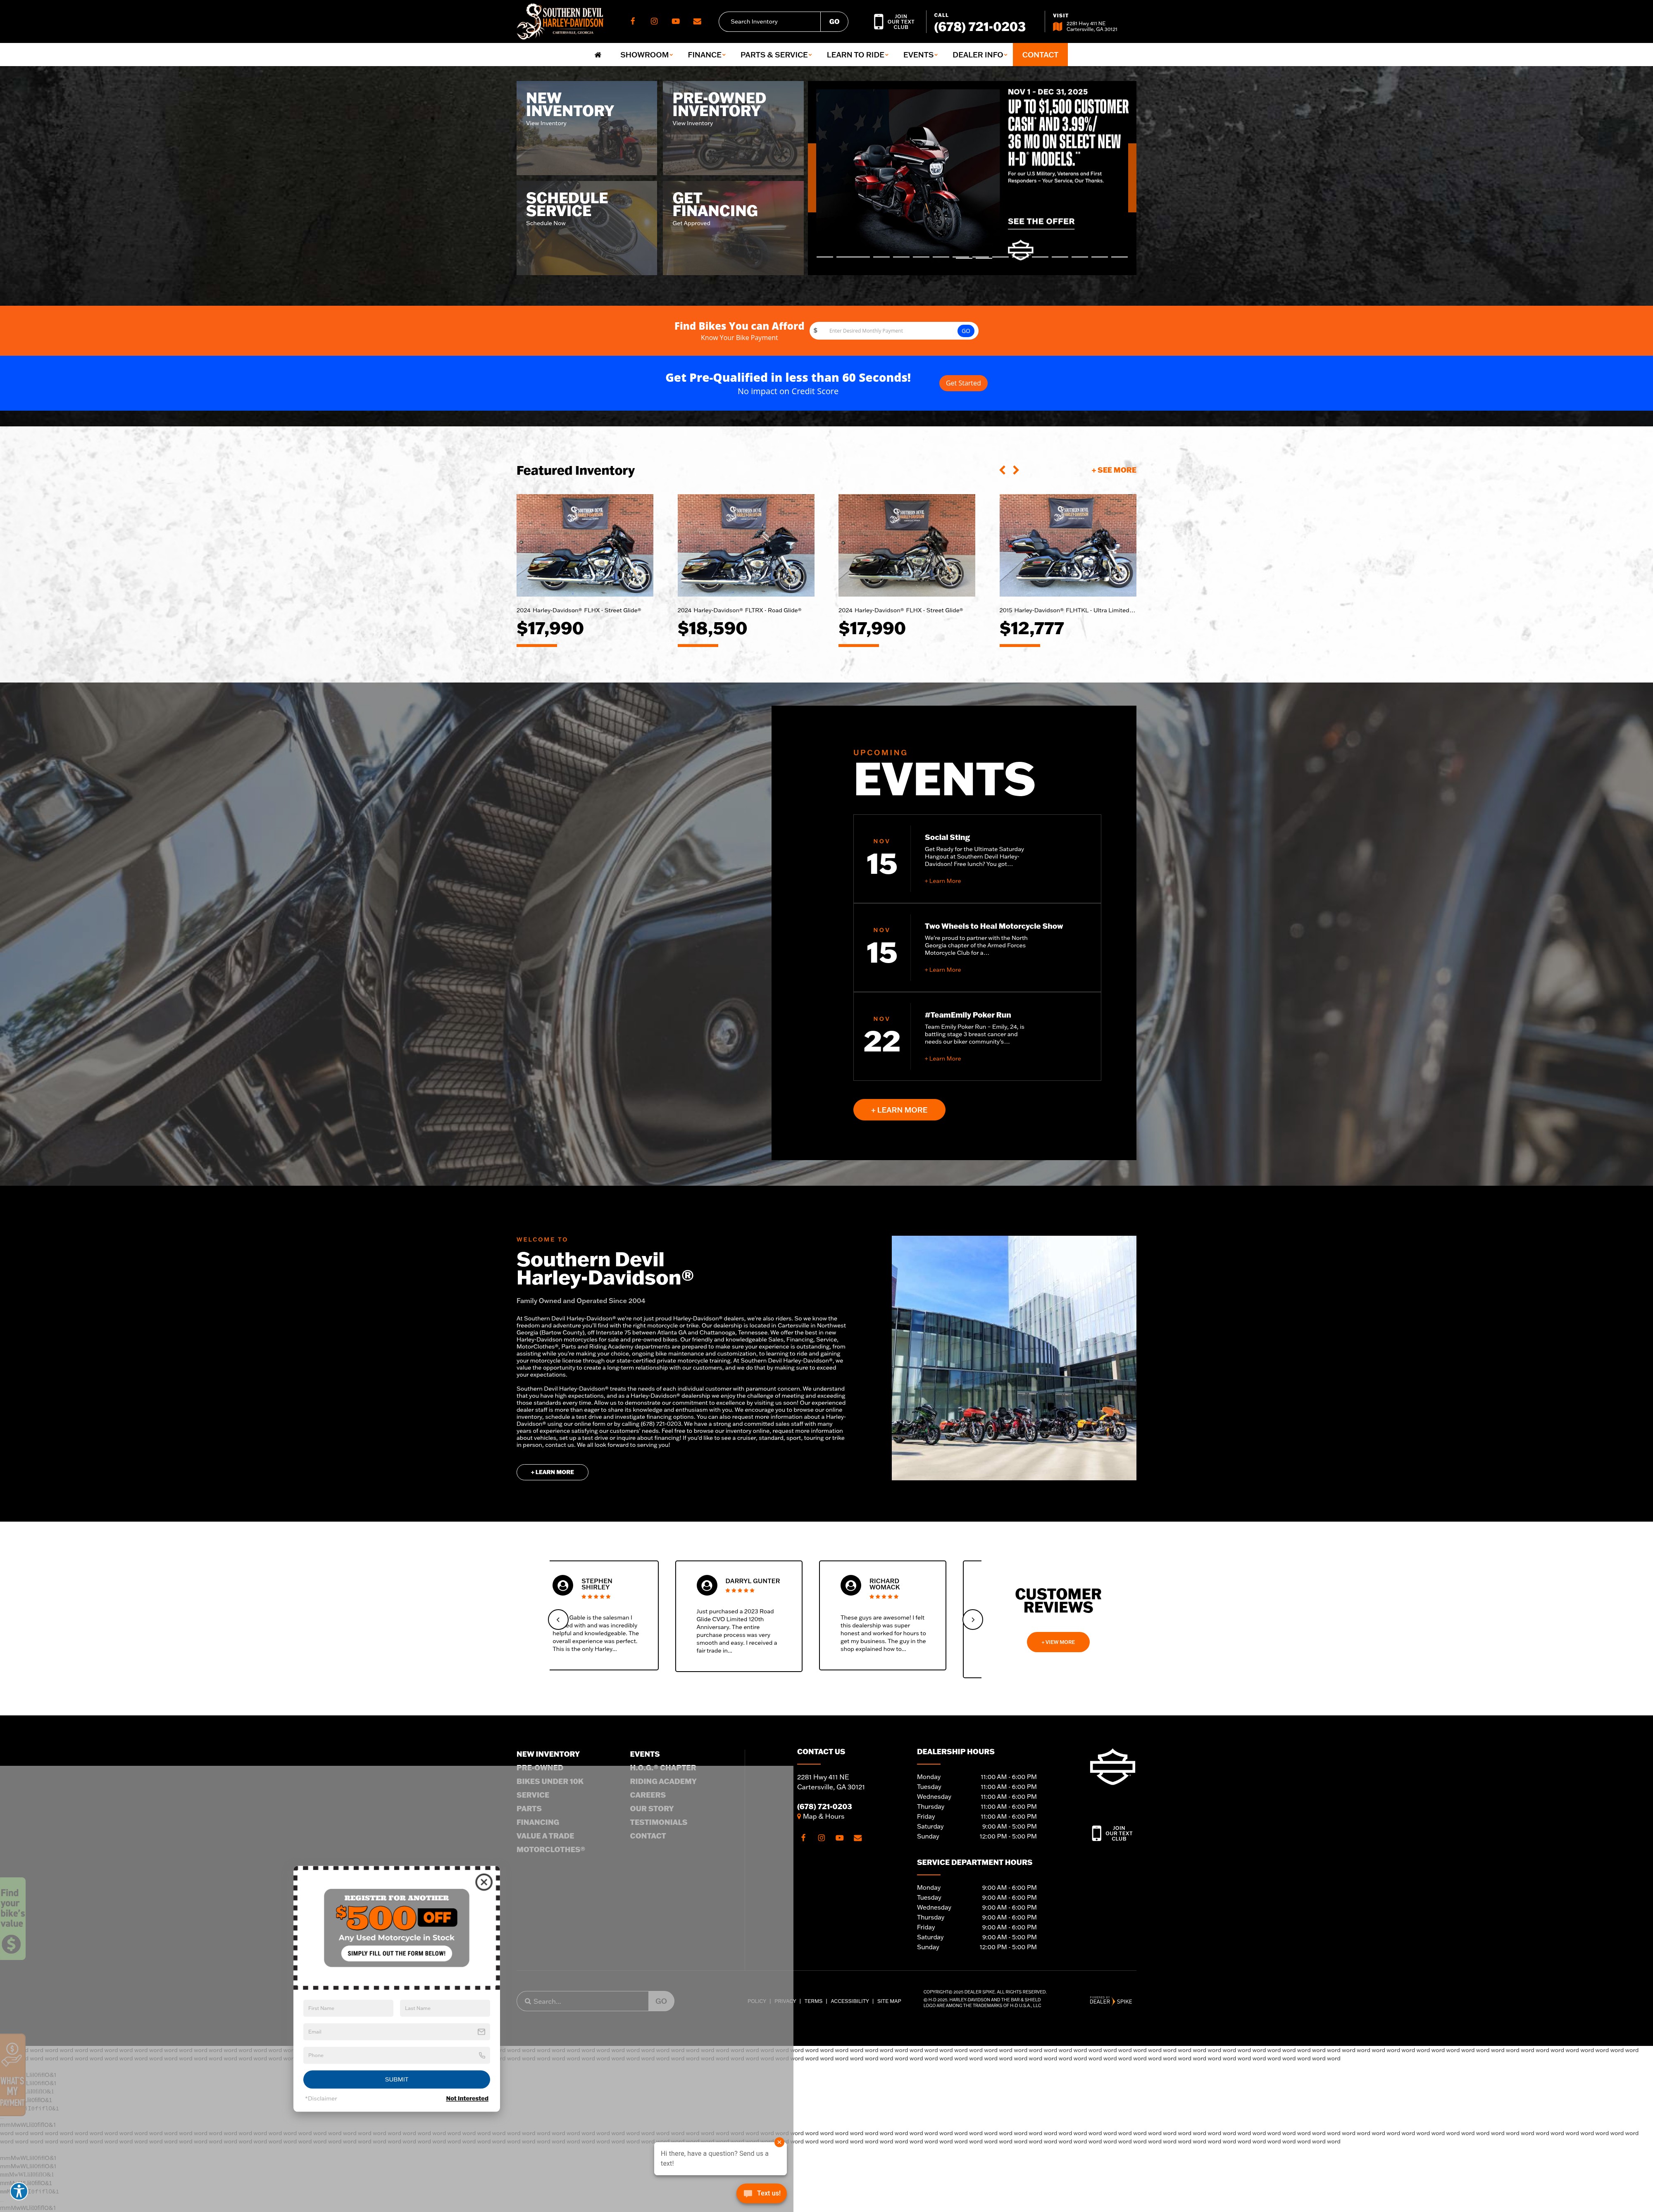Show previous featured inventory with left chevron
This screenshot has height=2212, width=1653.
1003,470
